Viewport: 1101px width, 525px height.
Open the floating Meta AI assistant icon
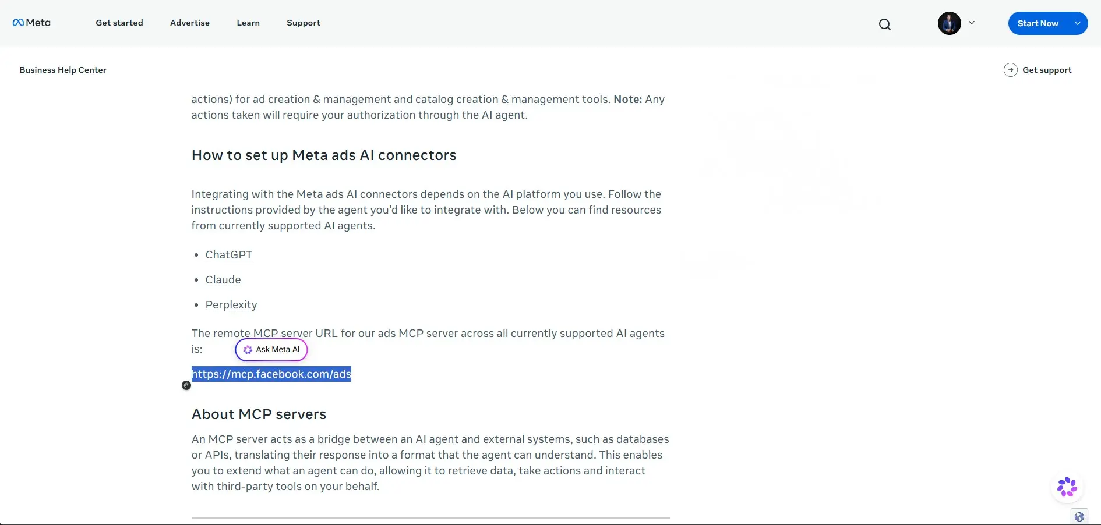(1067, 487)
